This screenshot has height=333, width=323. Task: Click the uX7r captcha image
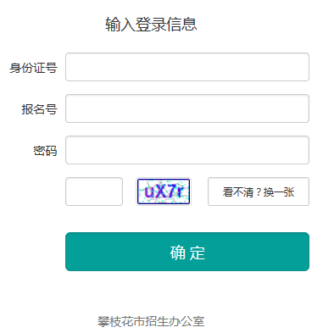click(x=164, y=191)
